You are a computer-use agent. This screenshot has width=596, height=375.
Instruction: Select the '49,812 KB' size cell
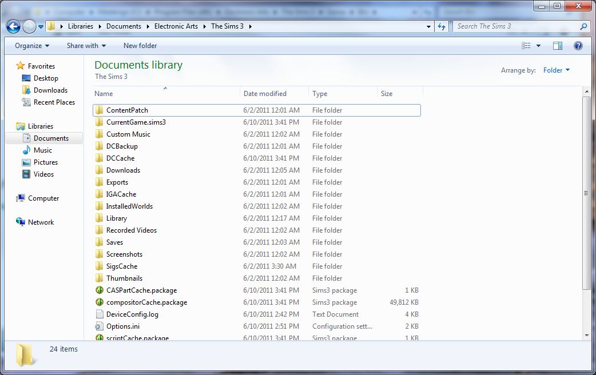coord(404,302)
